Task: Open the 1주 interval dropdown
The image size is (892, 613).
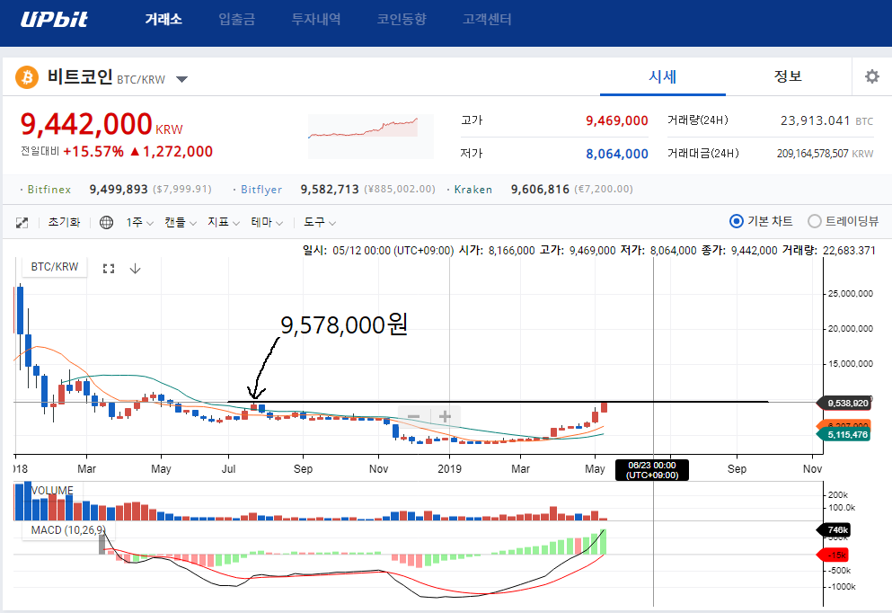Action: pos(140,223)
